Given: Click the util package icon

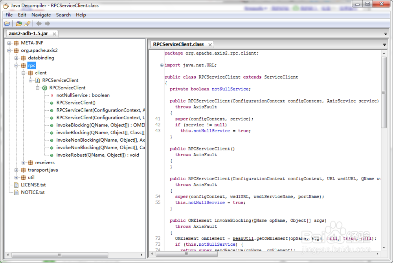Looking at the screenshot, I should pos(23,178).
